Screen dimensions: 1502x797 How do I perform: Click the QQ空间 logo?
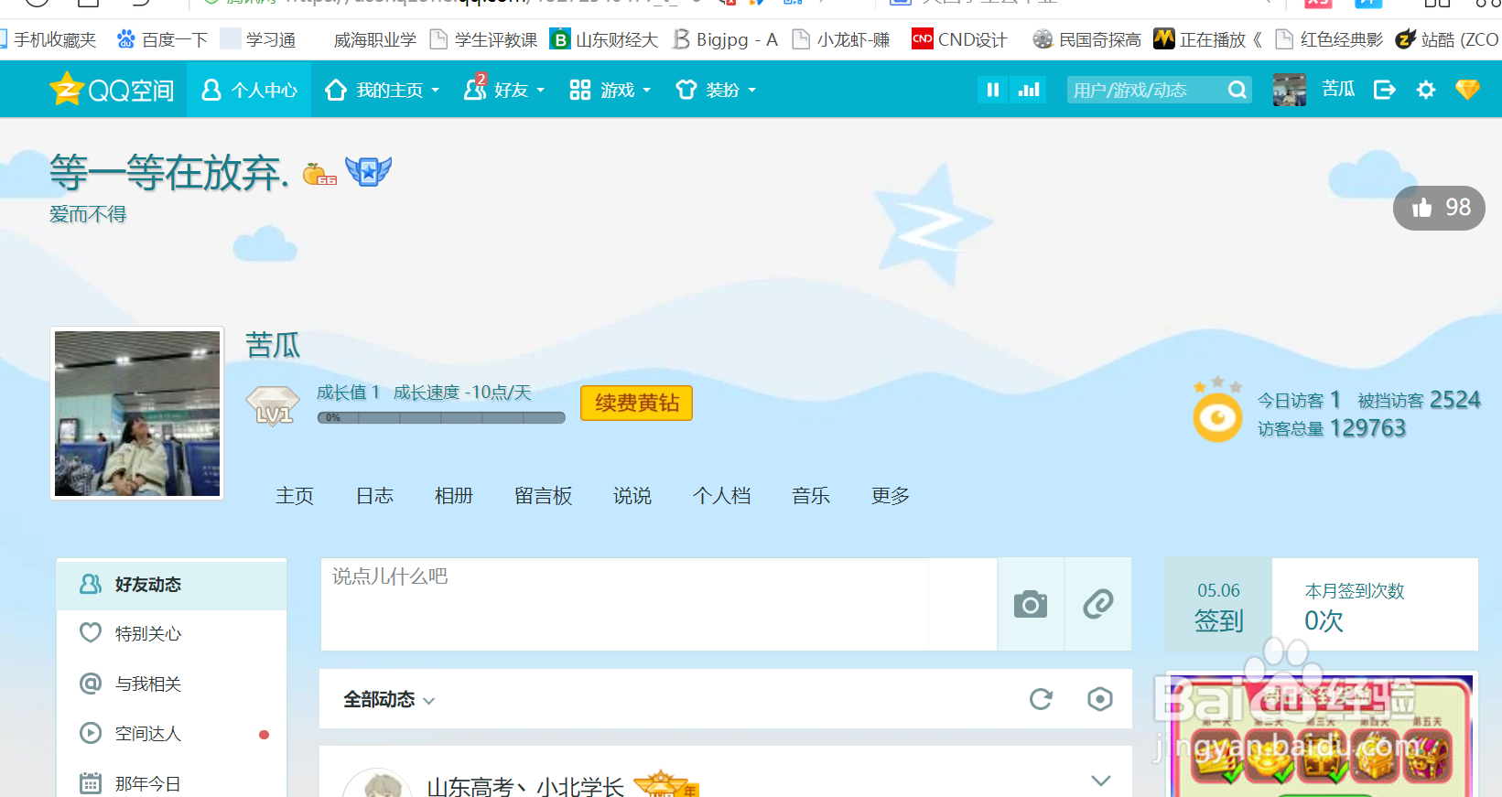click(x=111, y=90)
